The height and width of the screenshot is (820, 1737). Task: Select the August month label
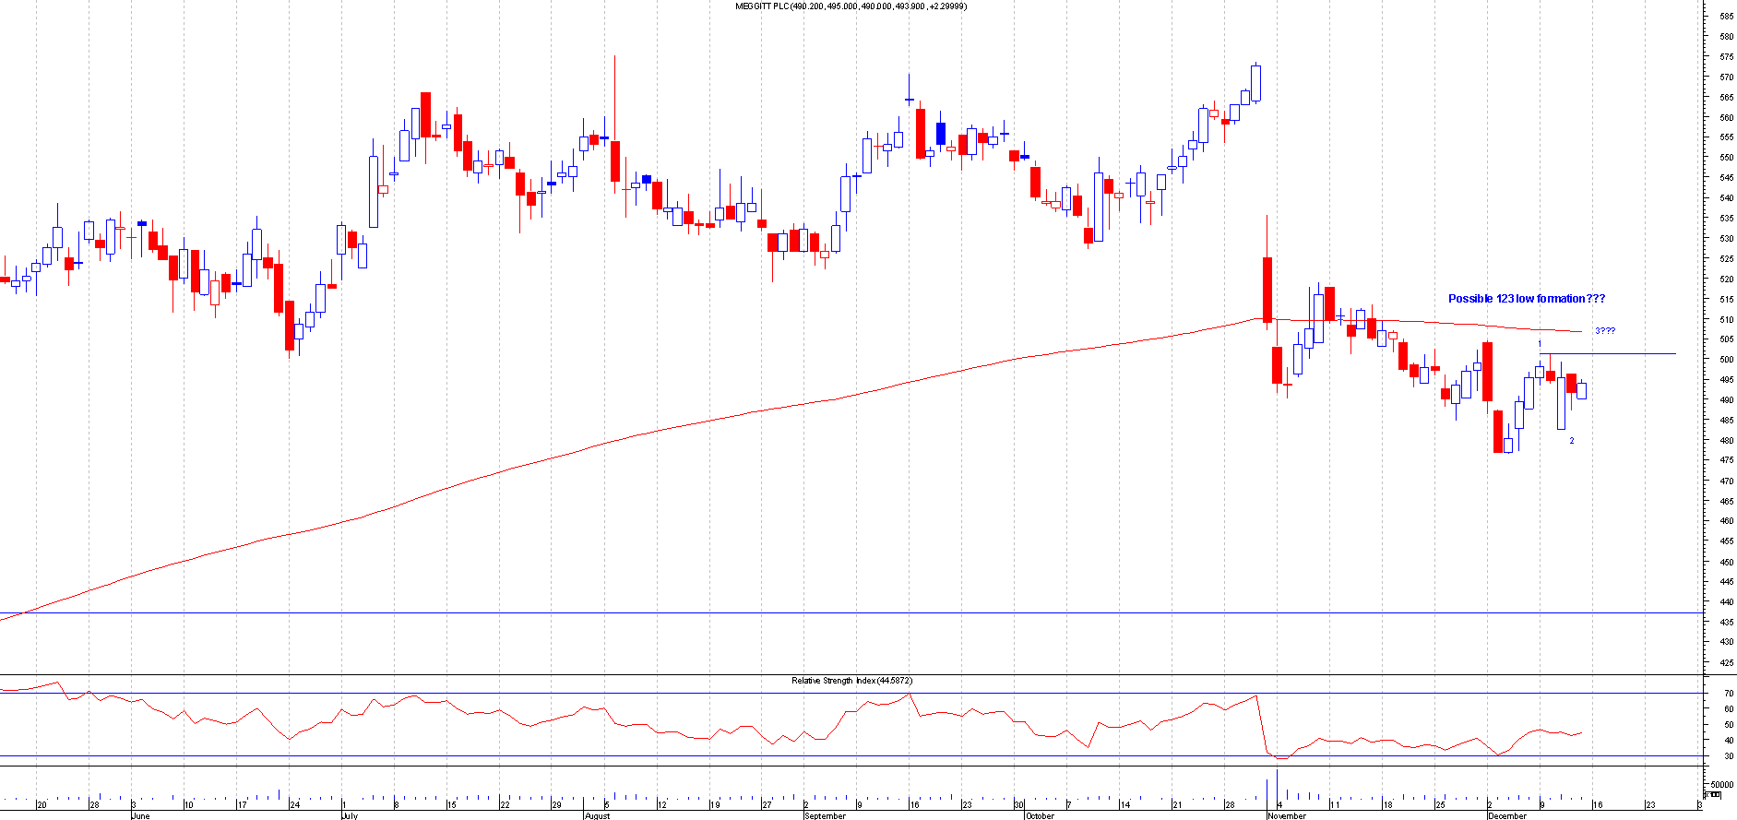click(597, 816)
